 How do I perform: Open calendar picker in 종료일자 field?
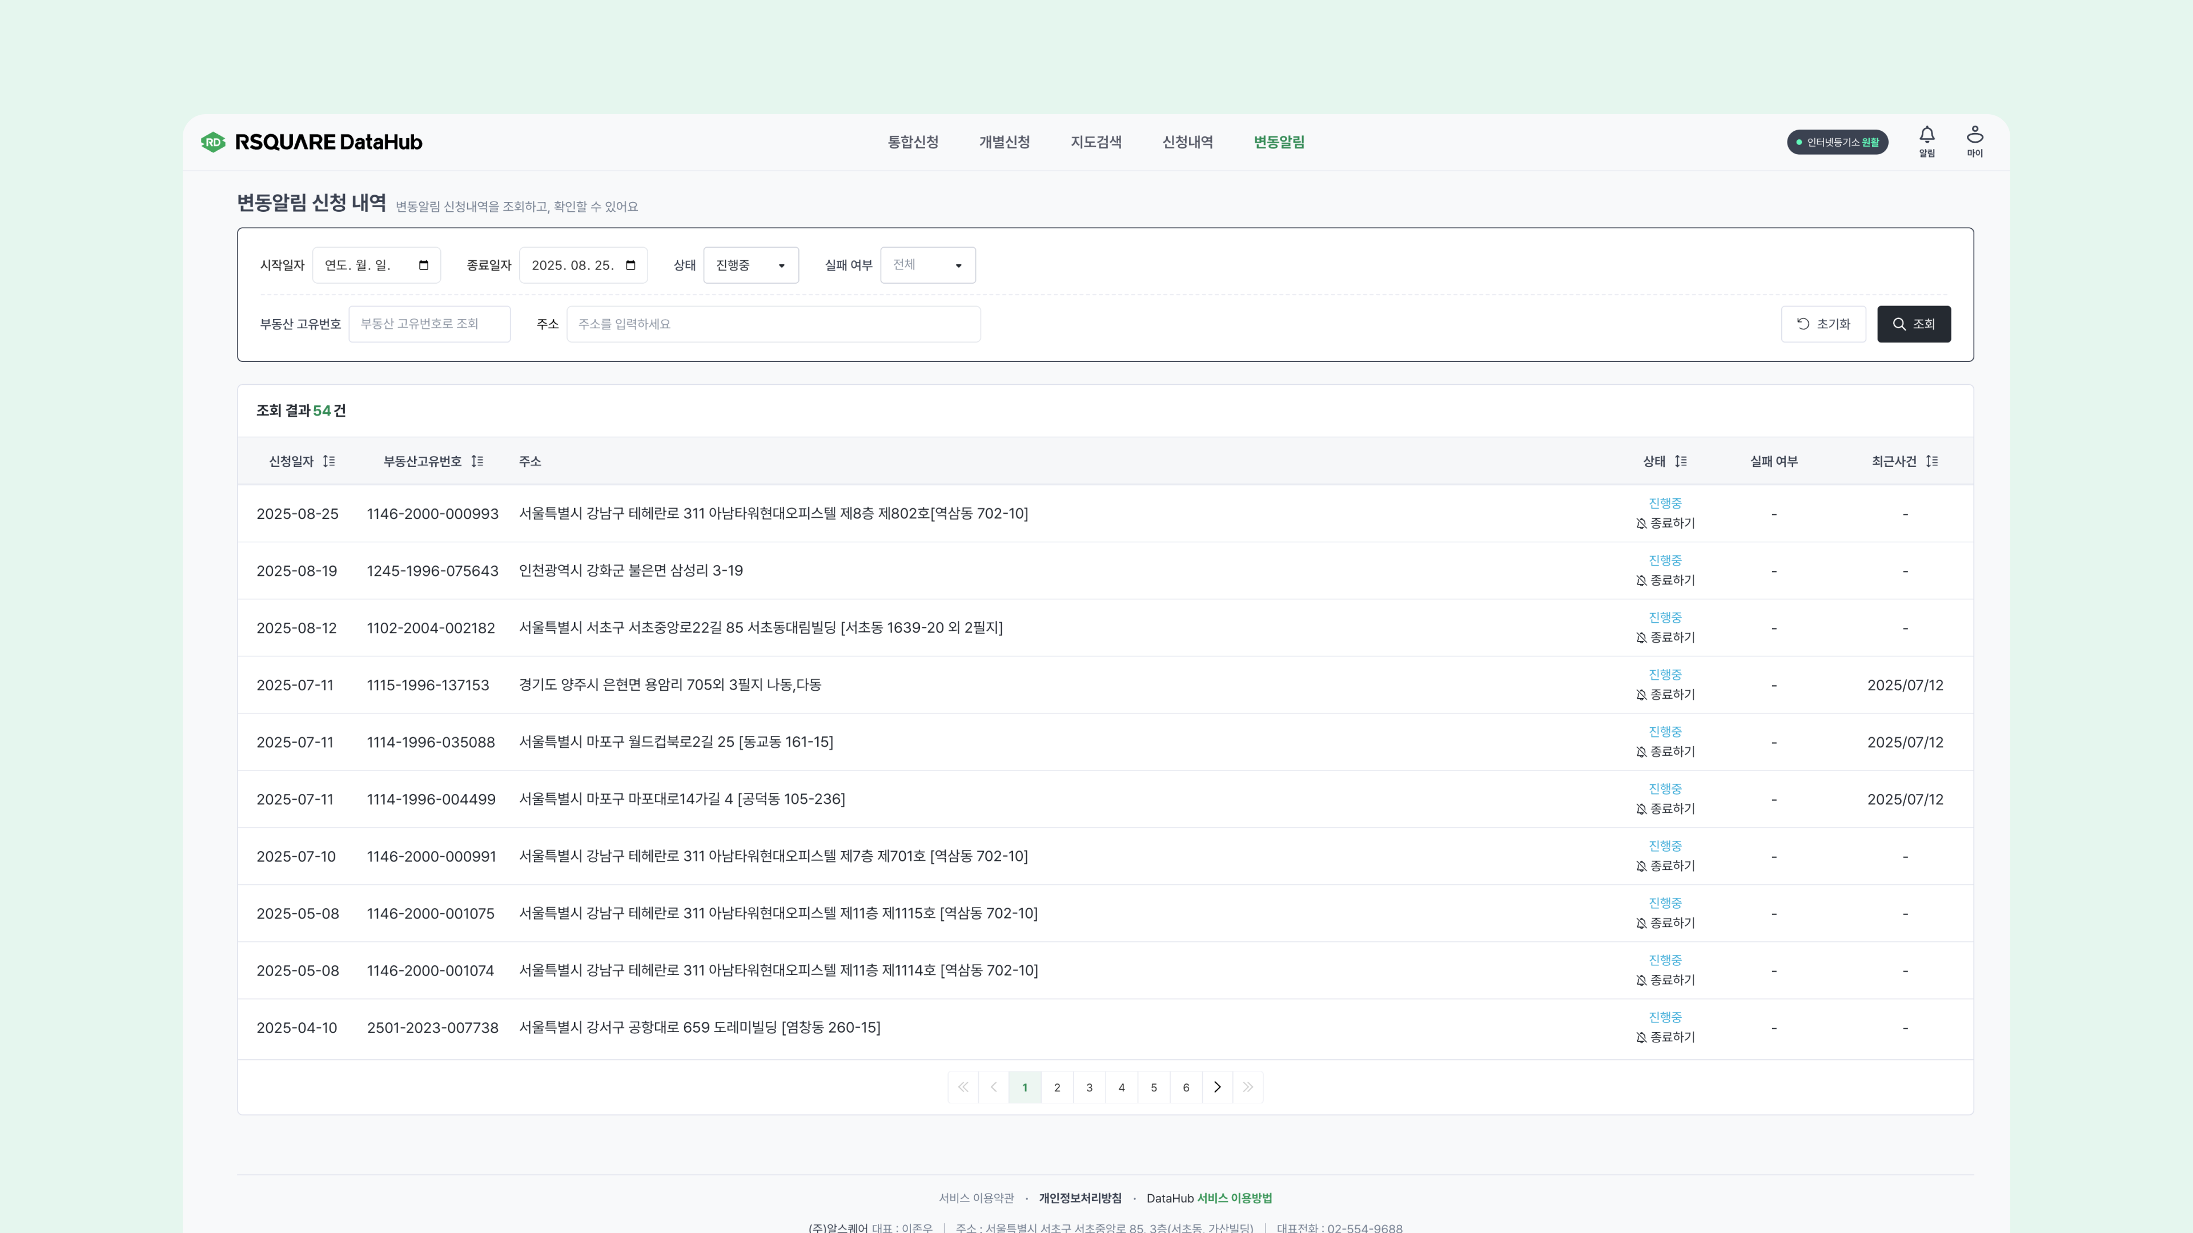click(631, 265)
